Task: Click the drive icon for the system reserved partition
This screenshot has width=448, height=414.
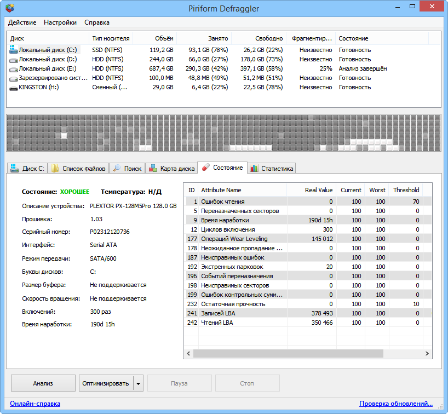Action: 14,78
